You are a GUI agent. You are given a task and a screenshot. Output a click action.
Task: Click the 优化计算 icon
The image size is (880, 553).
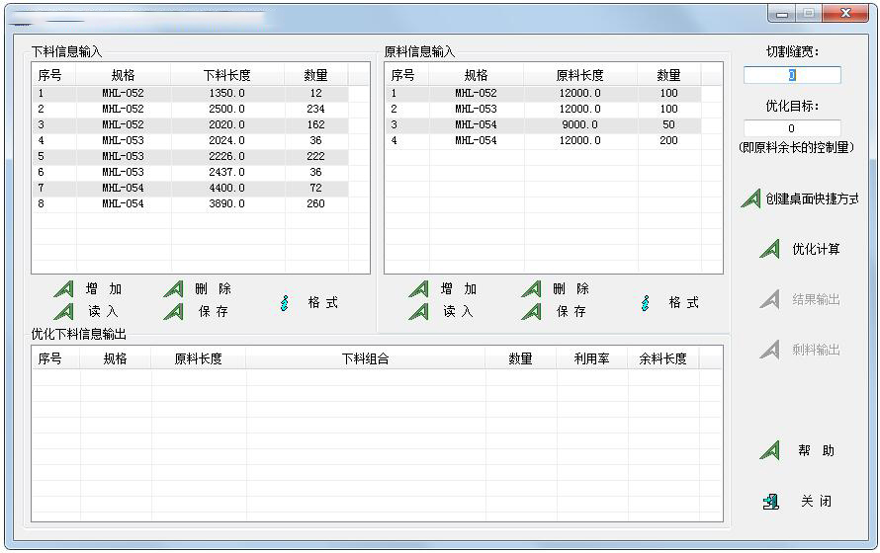point(770,249)
